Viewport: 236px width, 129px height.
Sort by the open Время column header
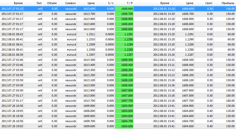[x=12, y=3]
